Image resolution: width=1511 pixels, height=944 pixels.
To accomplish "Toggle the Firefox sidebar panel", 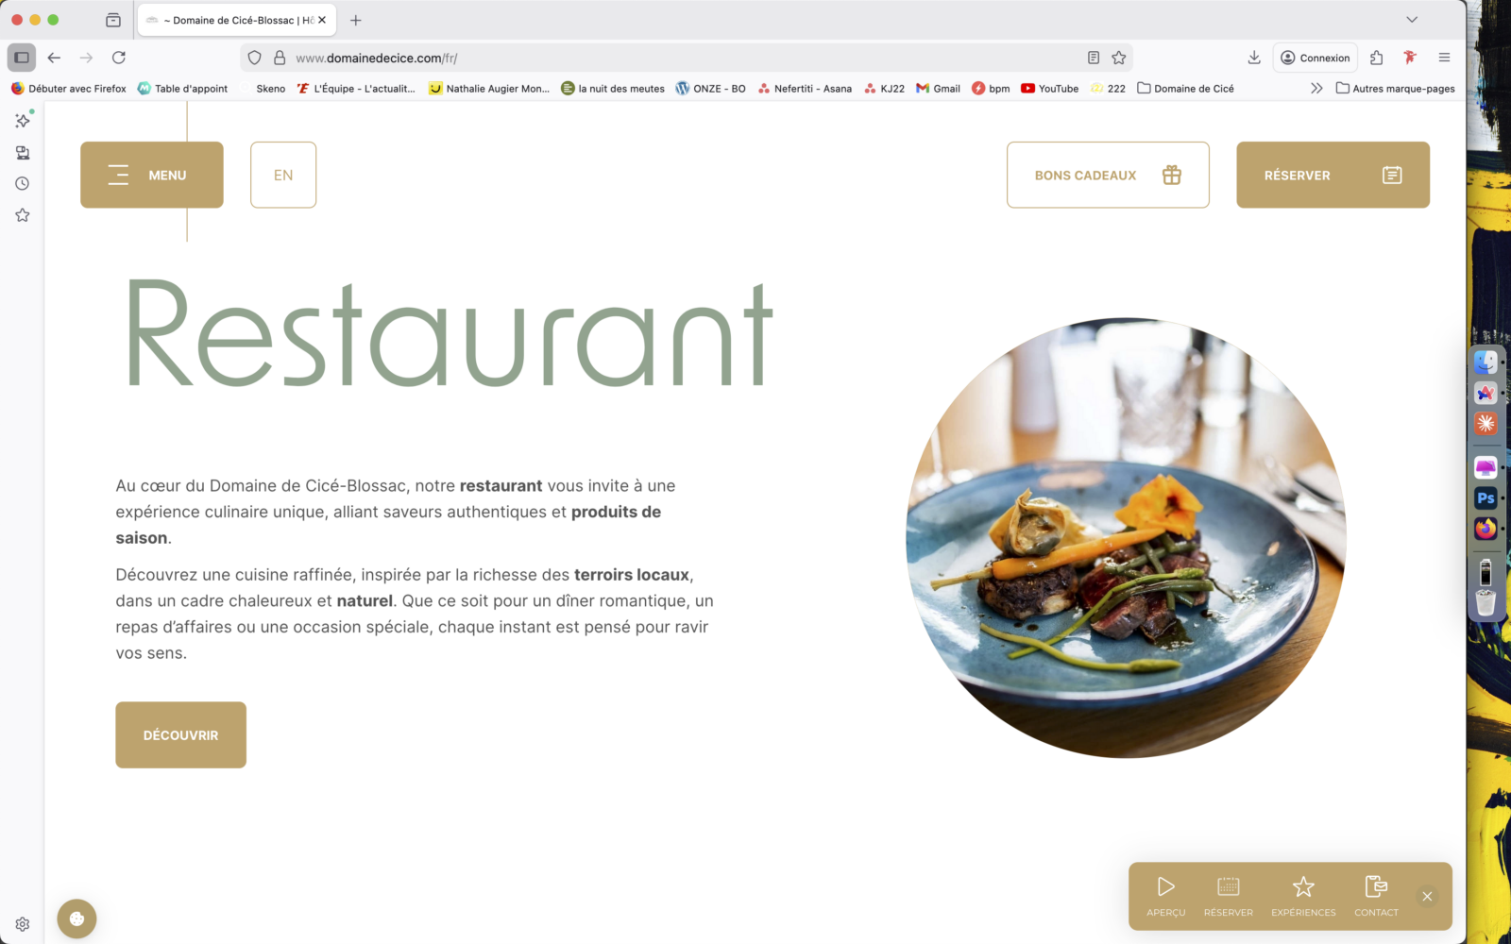I will (22, 58).
